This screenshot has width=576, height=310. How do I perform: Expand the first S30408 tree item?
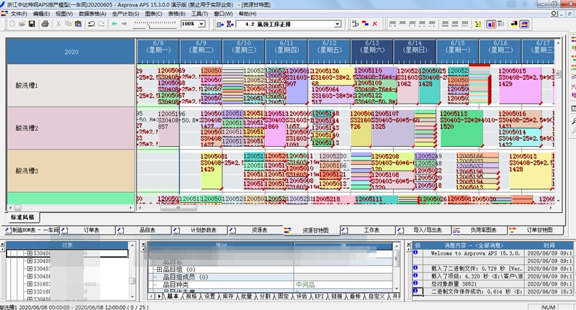pyautogui.click(x=30, y=253)
